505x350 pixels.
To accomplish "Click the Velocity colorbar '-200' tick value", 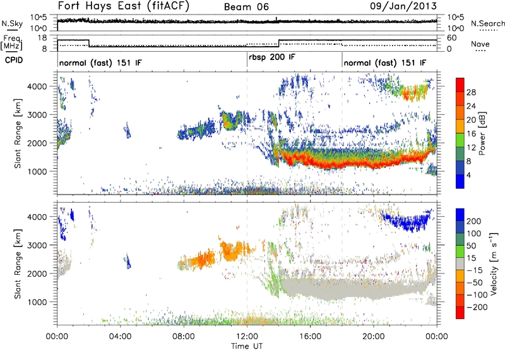I will pyautogui.click(x=477, y=307).
